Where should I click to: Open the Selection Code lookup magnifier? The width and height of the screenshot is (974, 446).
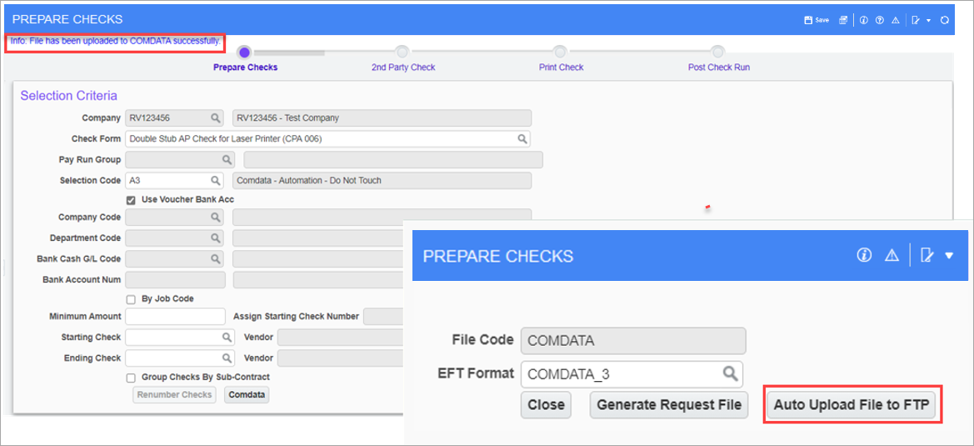(215, 181)
